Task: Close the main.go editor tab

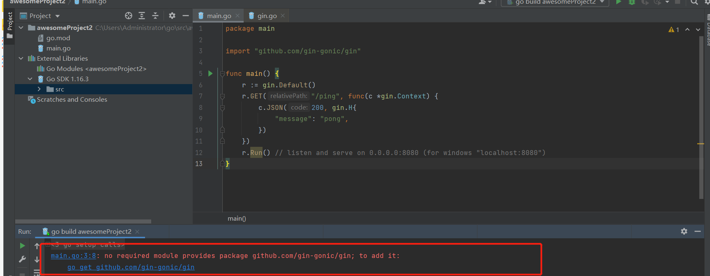Action: (237, 16)
